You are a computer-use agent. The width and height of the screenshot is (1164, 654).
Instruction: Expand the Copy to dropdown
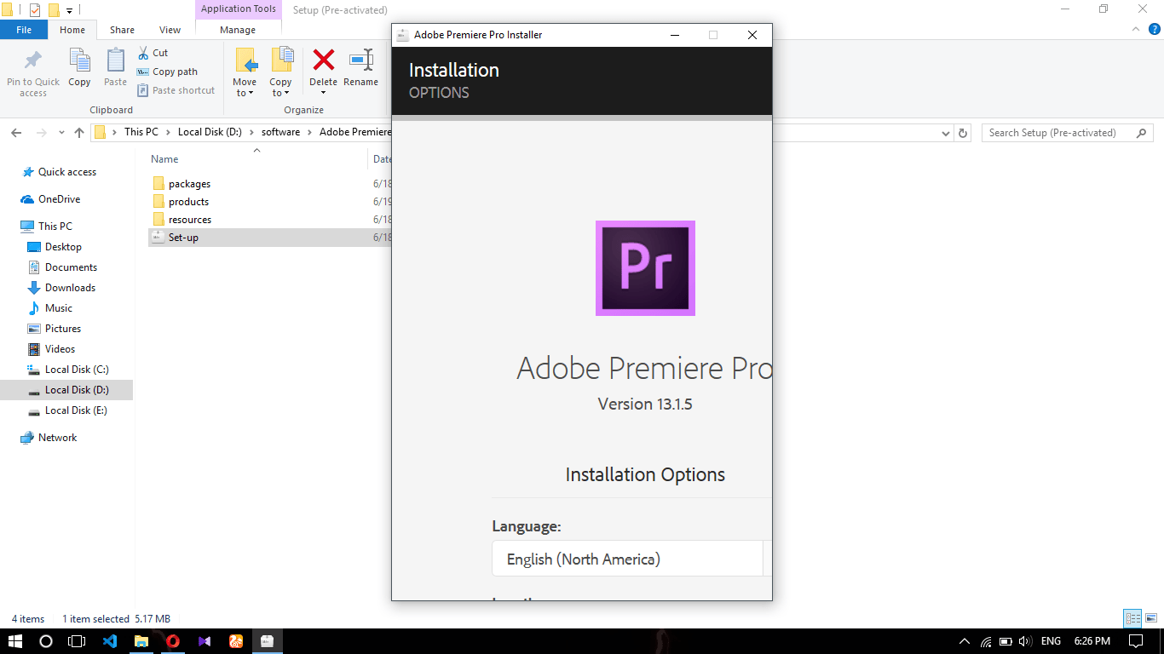click(x=281, y=70)
